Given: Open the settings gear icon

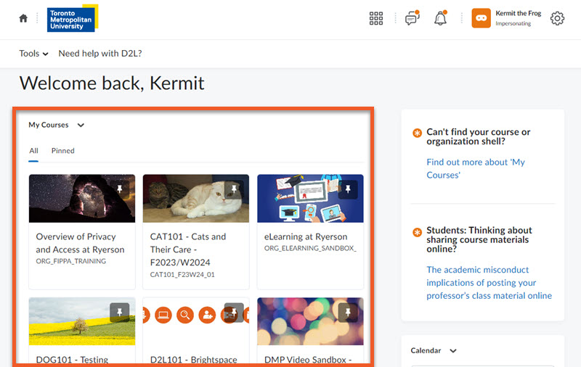Looking at the screenshot, I should click(557, 19).
